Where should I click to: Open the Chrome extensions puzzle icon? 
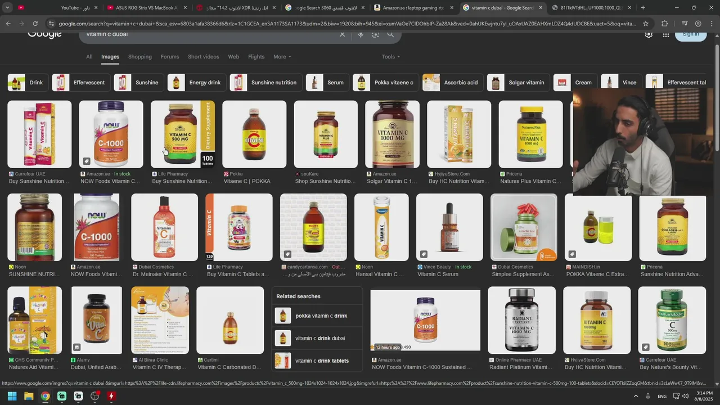(664, 24)
